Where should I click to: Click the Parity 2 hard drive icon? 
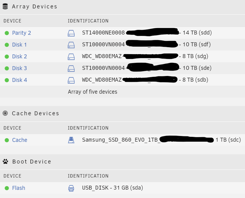click(71, 33)
